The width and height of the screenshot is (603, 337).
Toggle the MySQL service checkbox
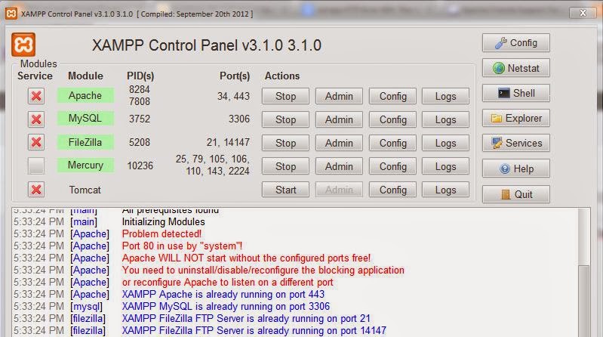[36, 119]
